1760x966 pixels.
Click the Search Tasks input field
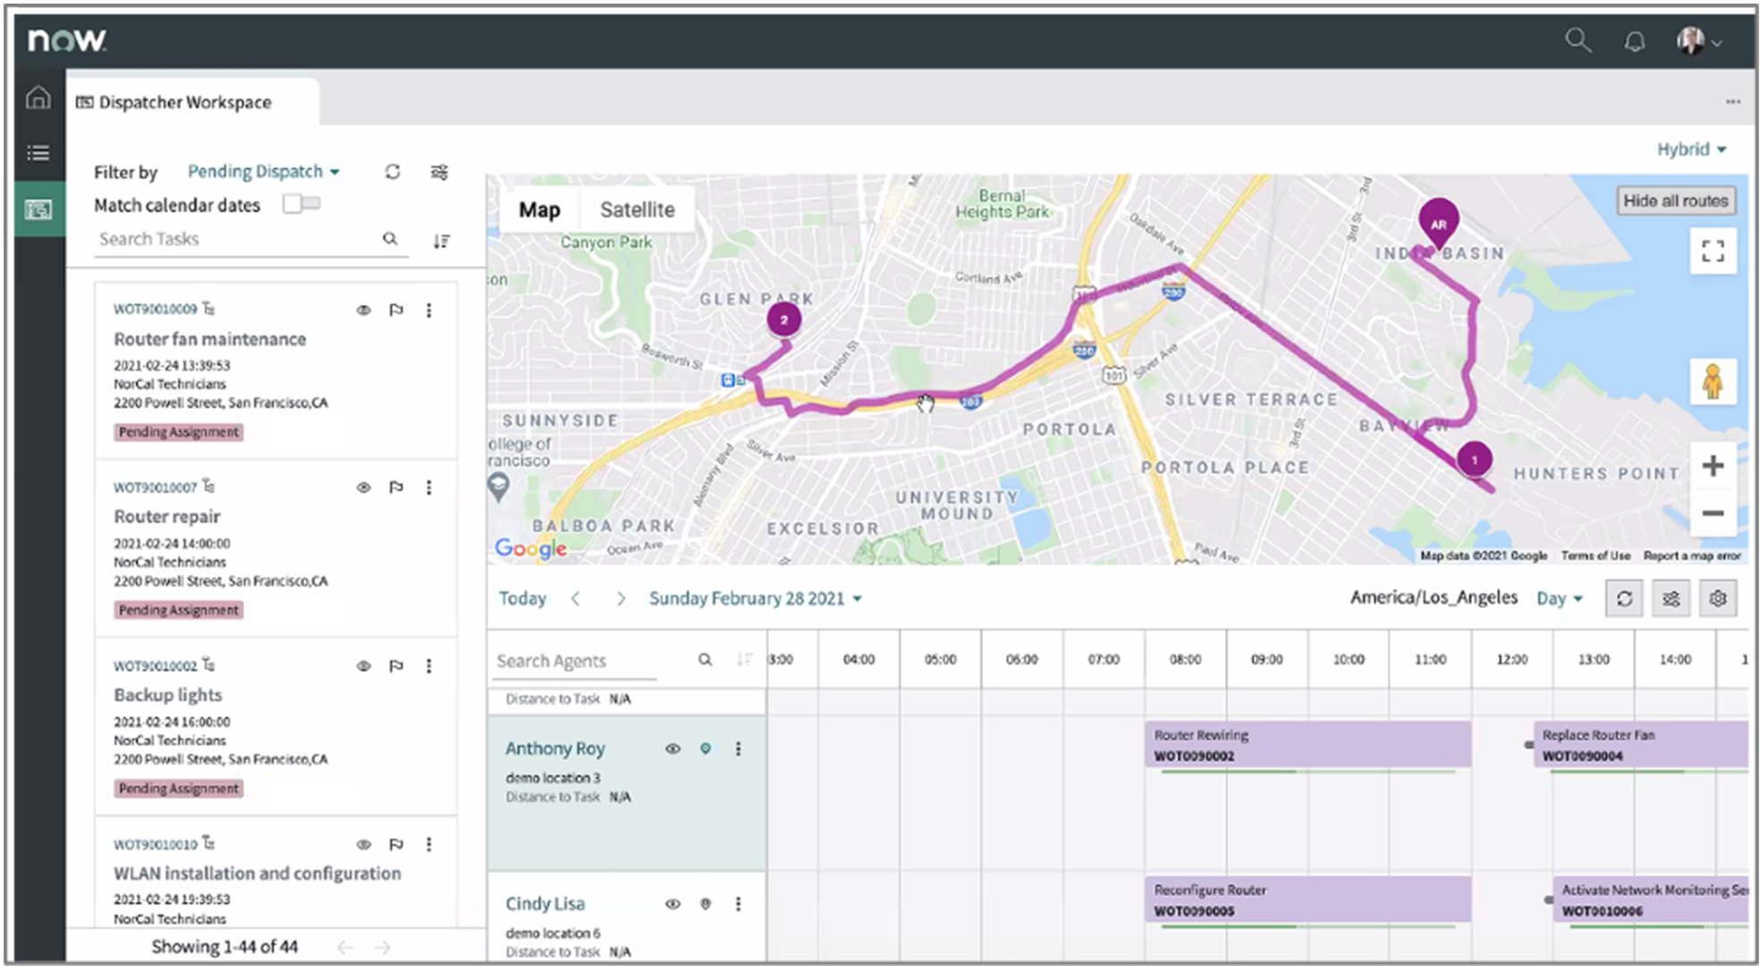point(237,239)
